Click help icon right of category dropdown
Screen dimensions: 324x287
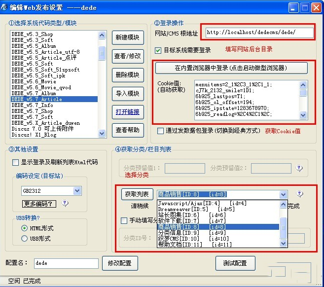coord(299,194)
